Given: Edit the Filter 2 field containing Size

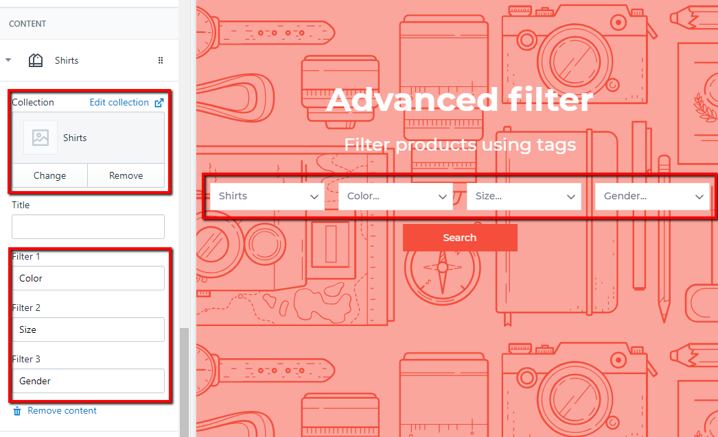Looking at the screenshot, I should point(88,329).
